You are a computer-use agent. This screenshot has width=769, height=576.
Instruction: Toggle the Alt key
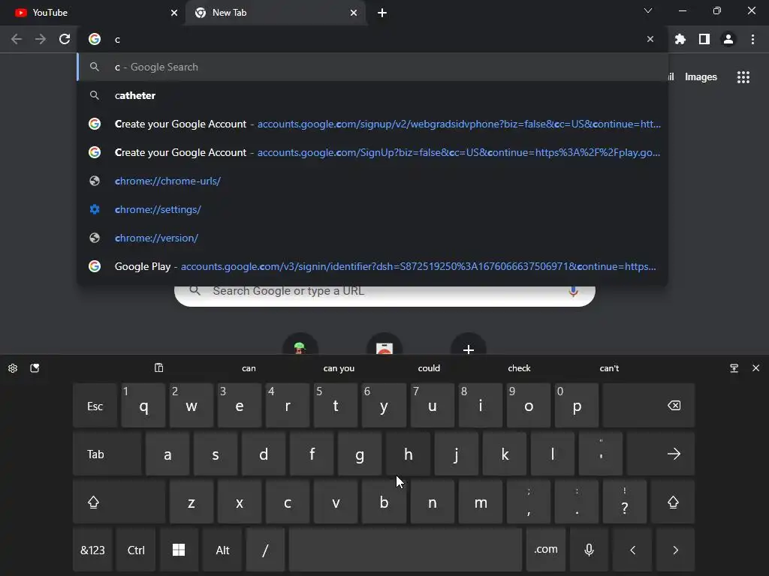tap(222, 550)
